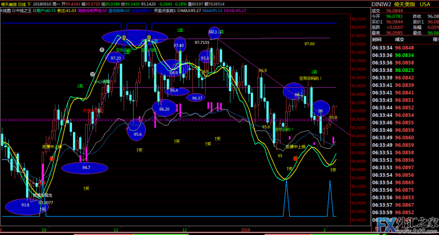This screenshot has height=235, width=439.
Task: Collapse the MA3 indicator box toggle
Action: pyautogui.click(x=178, y=10)
